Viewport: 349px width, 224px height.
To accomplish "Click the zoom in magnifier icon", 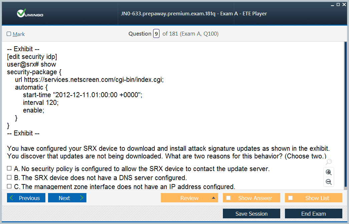I will click(x=329, y=172).
